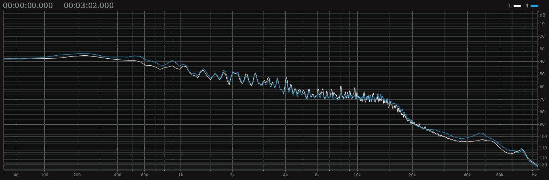Click the 60k frequency axis label

click(500, 174)
